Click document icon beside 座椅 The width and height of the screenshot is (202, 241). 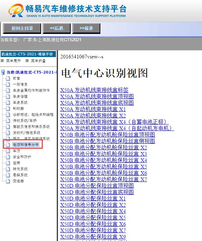point(8,163)
